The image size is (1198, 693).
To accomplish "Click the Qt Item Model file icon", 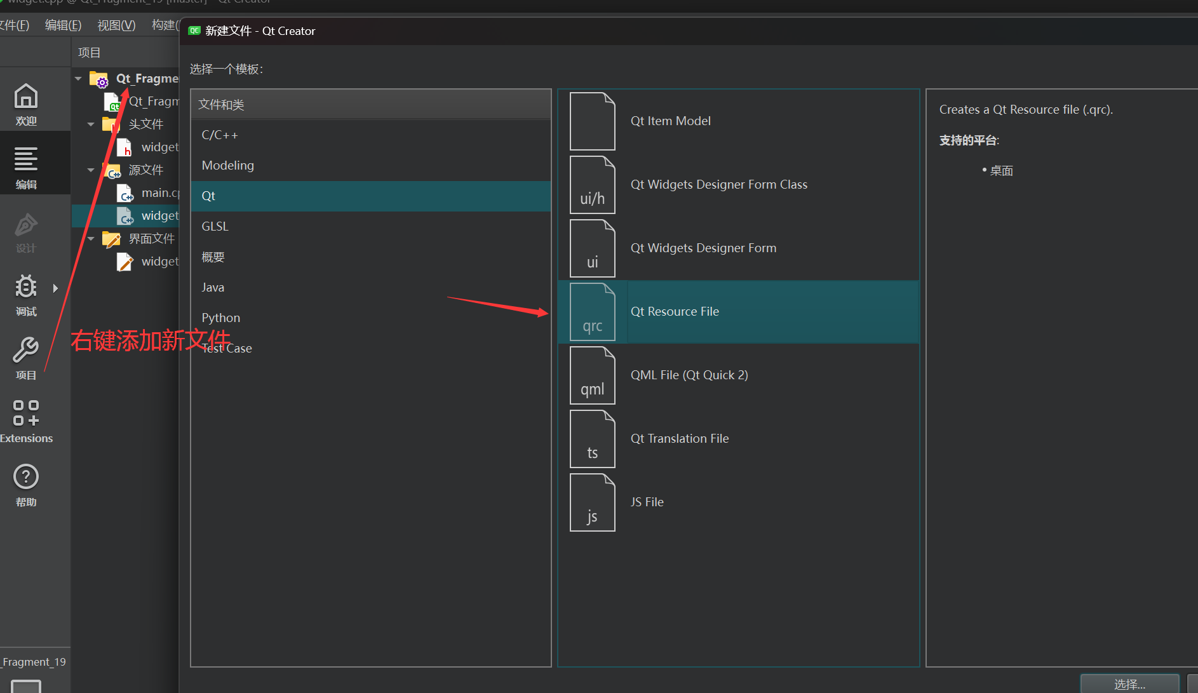I will 592,121.
